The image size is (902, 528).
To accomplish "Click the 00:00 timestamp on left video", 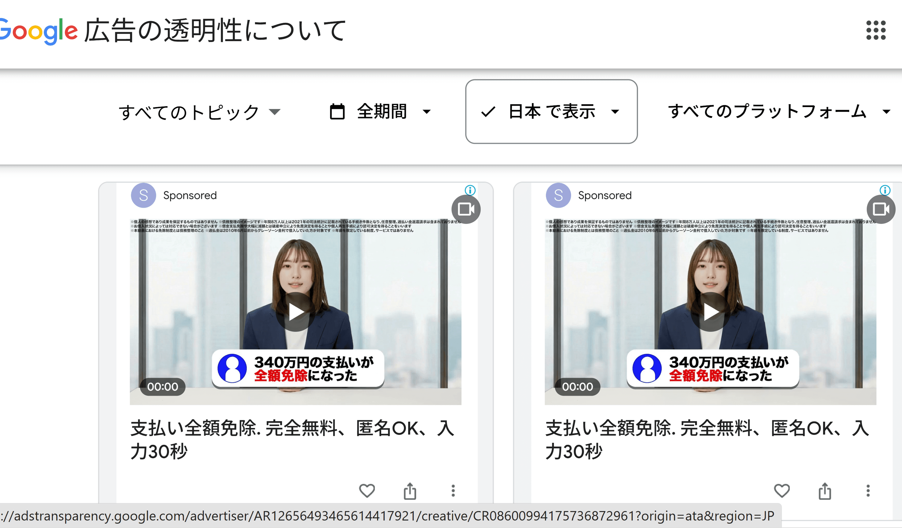I will click(162, 387).
